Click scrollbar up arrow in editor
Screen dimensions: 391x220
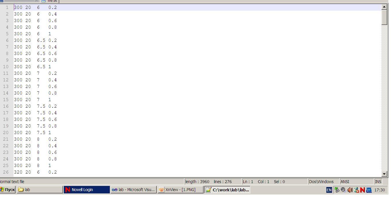384,7
